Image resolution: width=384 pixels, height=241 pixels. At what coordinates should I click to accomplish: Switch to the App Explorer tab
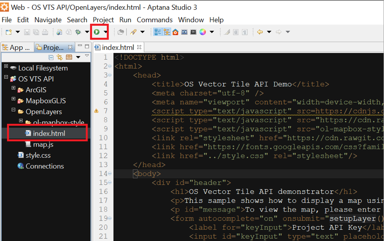click(16, 48)
